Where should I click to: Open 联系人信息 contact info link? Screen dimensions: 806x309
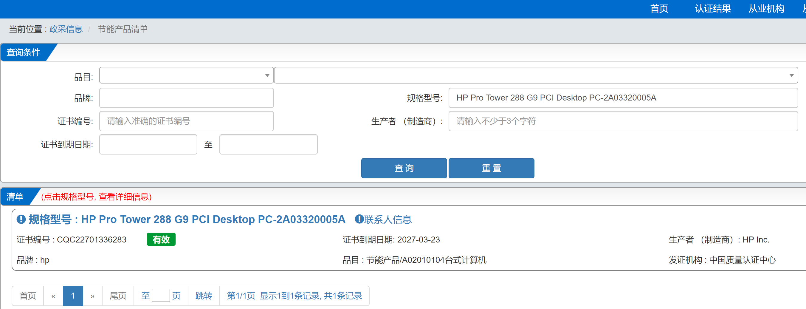(387, 219)
